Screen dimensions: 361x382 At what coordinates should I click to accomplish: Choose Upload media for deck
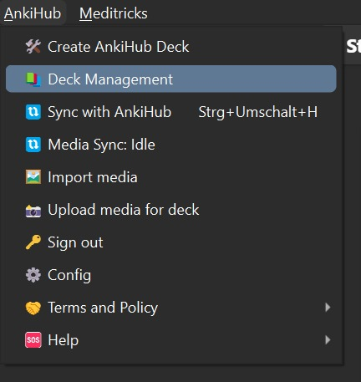coord(171,210)
